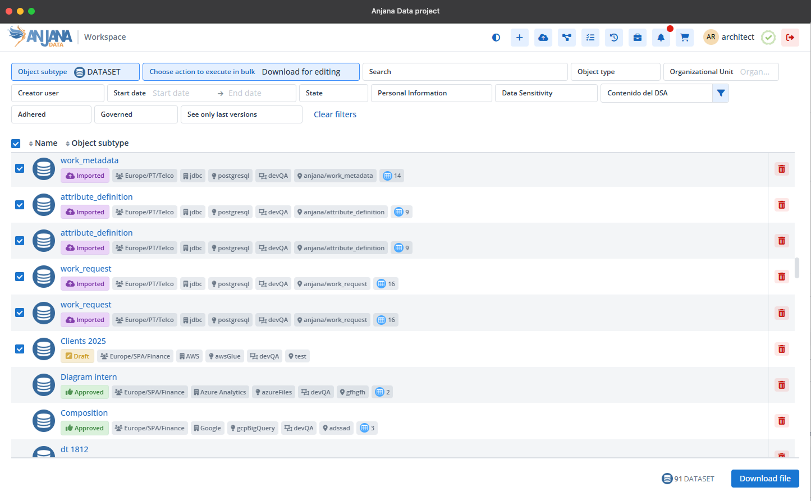Open the checklist tasks icon
This screenshot has width=811, height=501.
click(x=590, y=38)
